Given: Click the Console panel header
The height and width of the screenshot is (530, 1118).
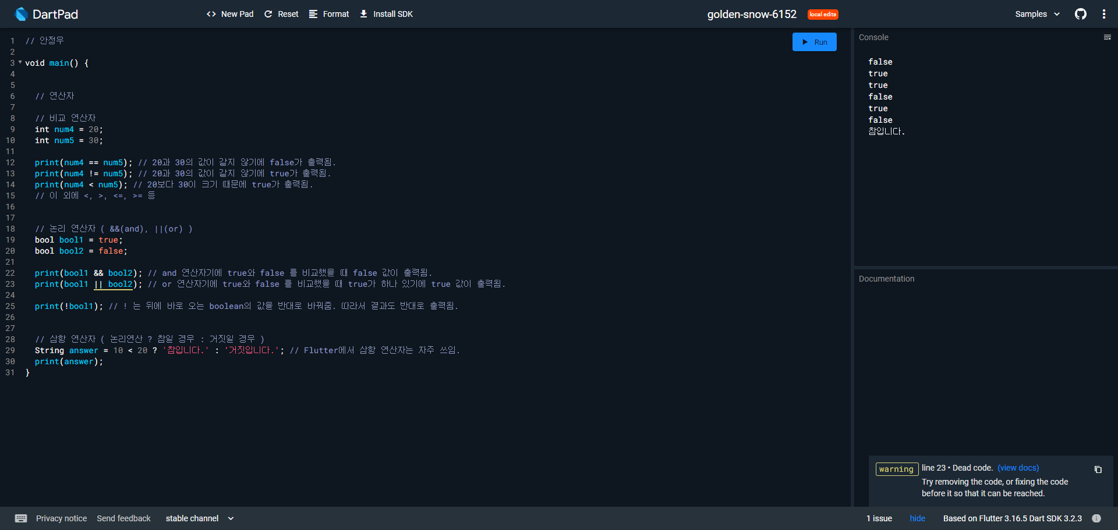Looking at the screenshot, I should pos(873,37).
